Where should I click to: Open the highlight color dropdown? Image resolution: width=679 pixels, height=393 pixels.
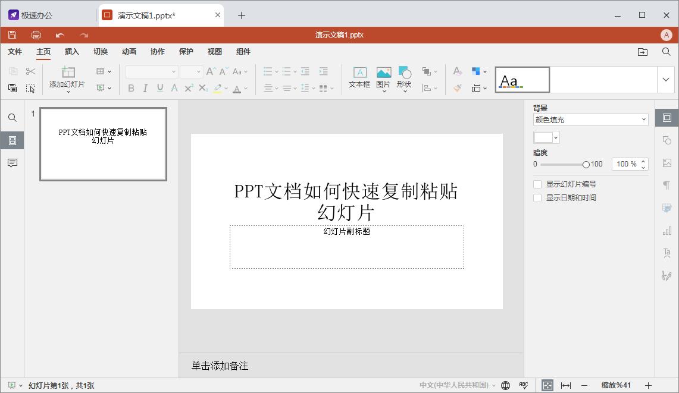point(226,89)
